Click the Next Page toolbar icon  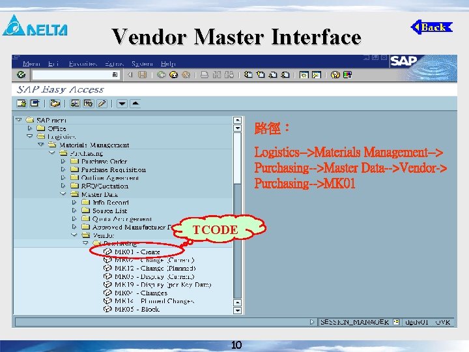tap(273, 74)
